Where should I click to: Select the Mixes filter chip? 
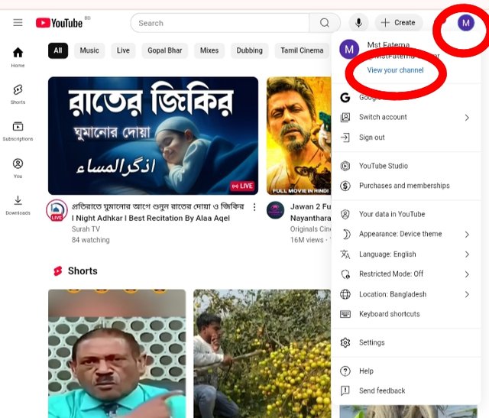209,50
